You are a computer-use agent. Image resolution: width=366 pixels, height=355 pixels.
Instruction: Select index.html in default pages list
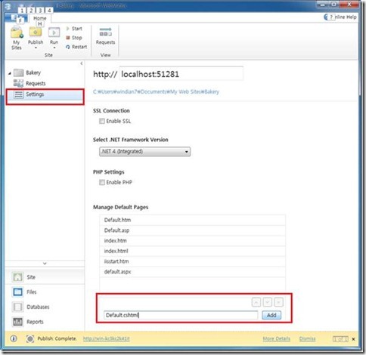click(192, 251)
